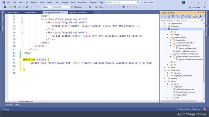209x117 pixels.
Task: Toggle the pin on the AddEmployee.cshtml tab
Action: pos(64,13)
